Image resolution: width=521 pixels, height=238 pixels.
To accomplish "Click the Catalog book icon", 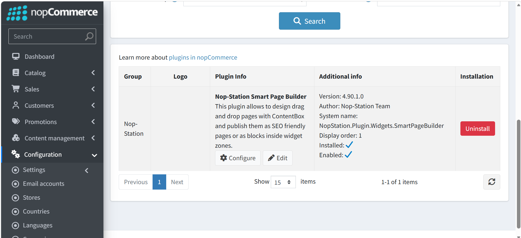I will [16, 73].
